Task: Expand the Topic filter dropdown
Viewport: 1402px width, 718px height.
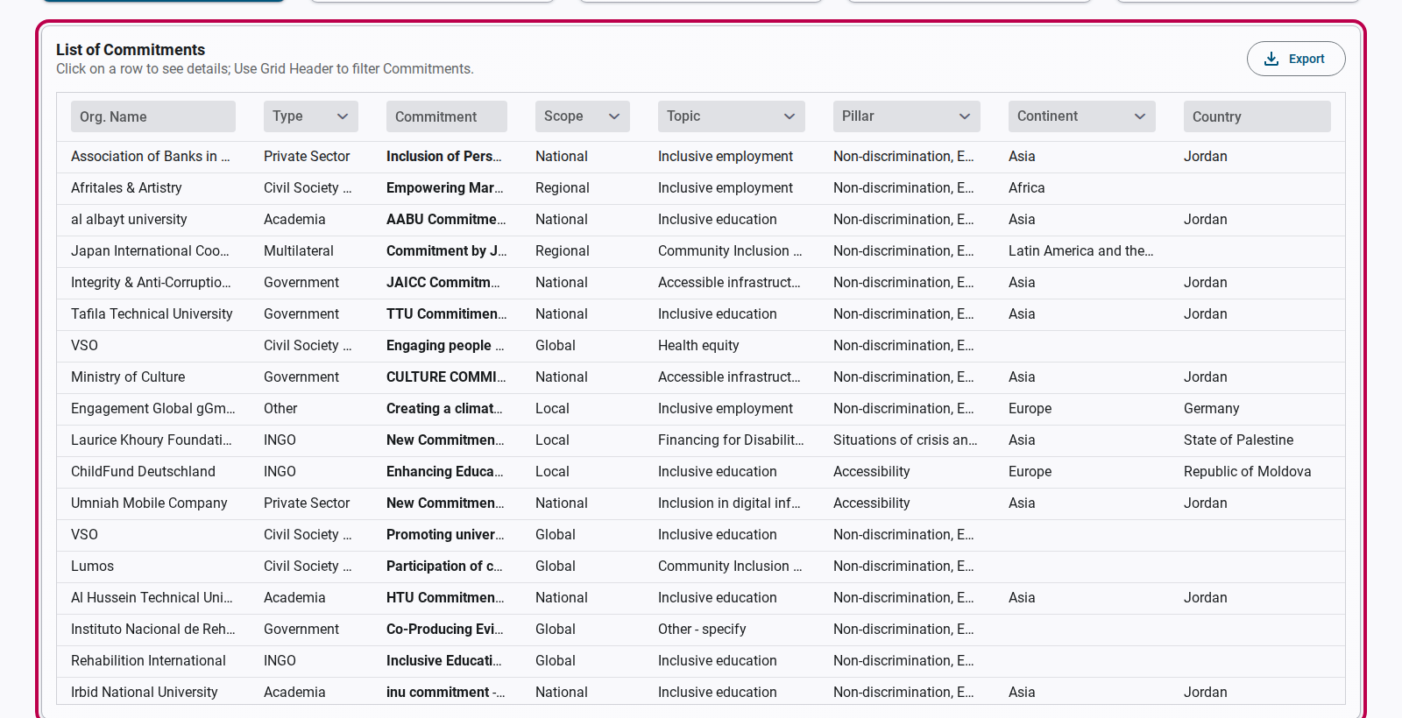Action: point(732,116)
